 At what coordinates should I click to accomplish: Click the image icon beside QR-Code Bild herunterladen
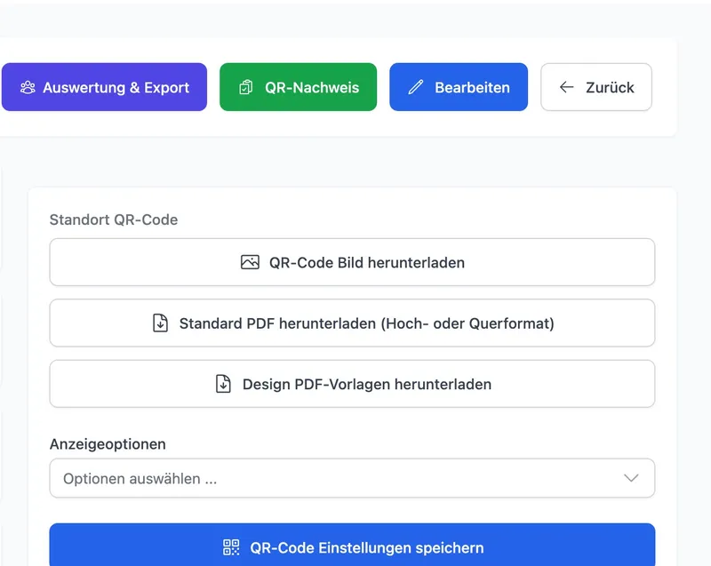pyautogui.click(x=250, y=262)
